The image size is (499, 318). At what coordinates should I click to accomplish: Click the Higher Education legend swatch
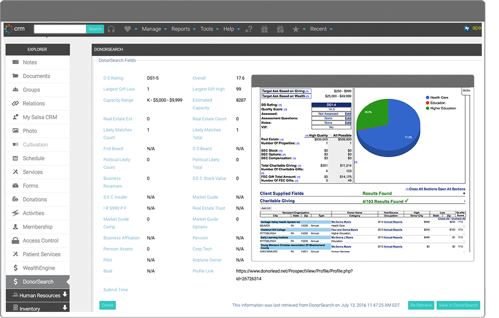click(x=427, y=108)
